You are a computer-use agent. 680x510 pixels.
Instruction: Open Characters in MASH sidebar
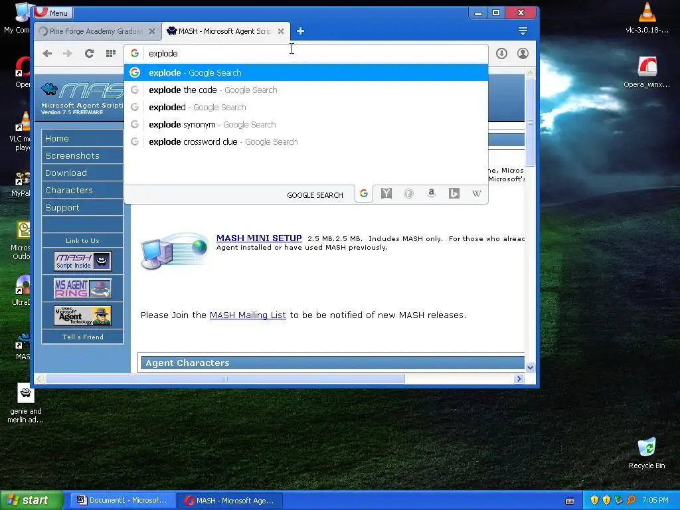click(82, 191)
